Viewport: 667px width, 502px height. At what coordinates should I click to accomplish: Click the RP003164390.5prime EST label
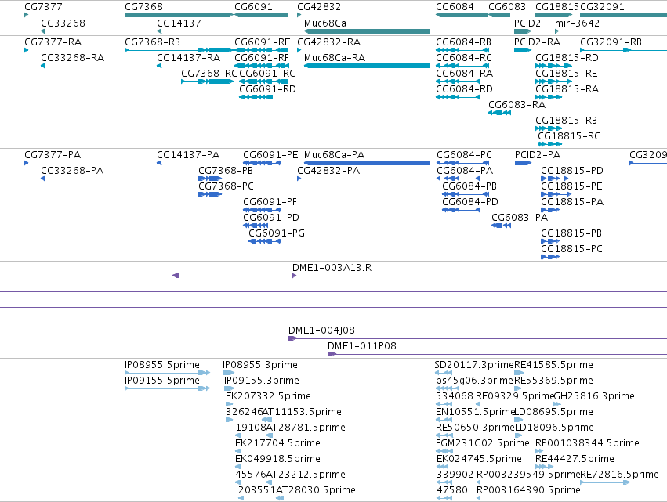pos(528,490)
